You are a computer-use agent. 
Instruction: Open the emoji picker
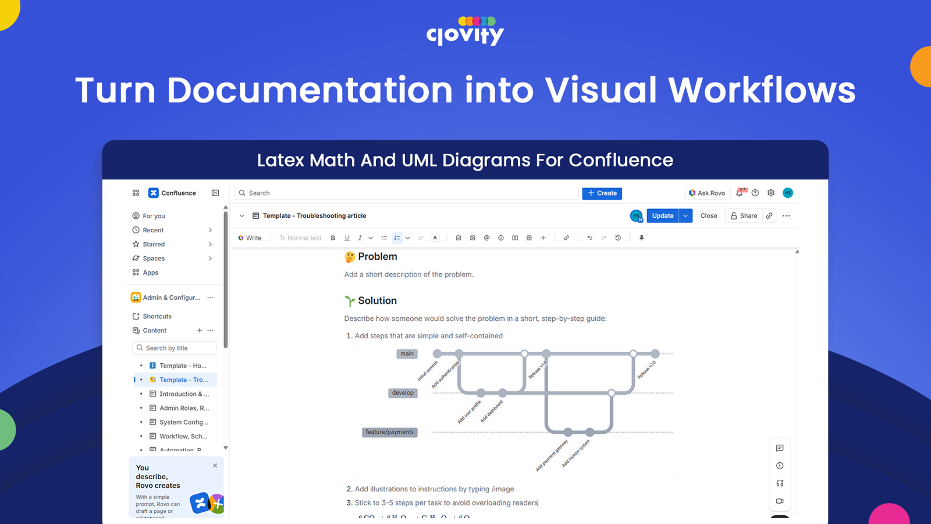click(x=500, y=238)
